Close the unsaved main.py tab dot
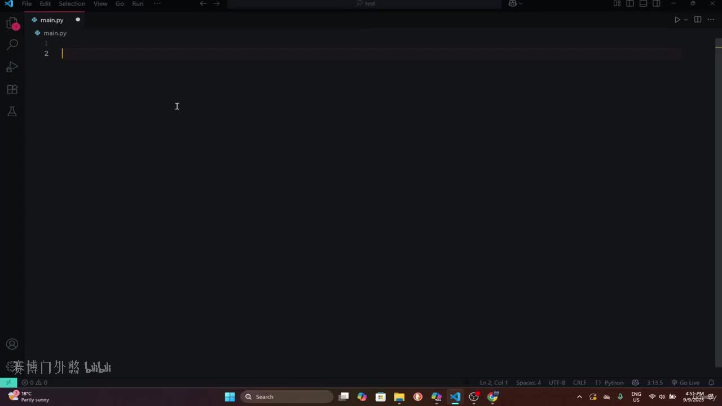722x406 pixels. 78,20
